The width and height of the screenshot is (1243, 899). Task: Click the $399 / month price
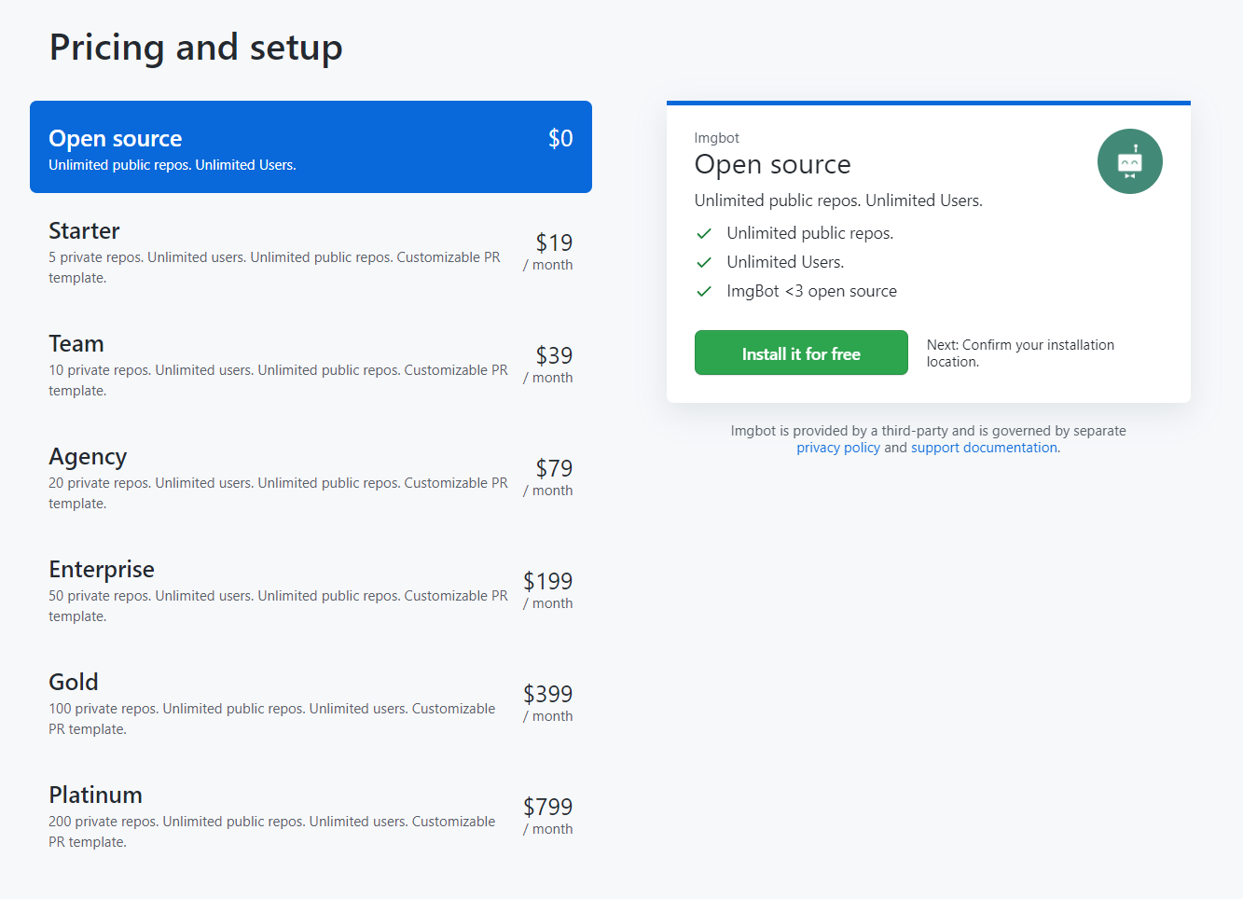548,703
